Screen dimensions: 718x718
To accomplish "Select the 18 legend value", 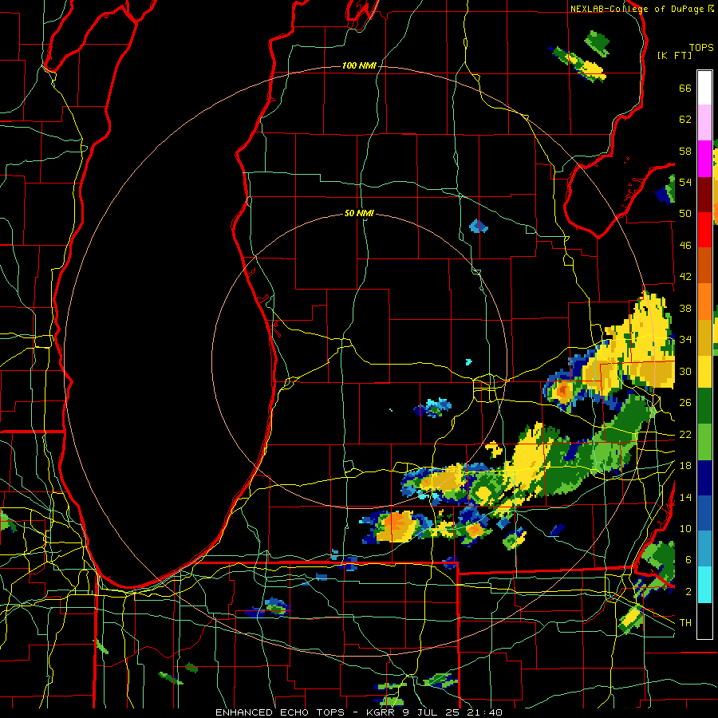I will click(685, 466).
